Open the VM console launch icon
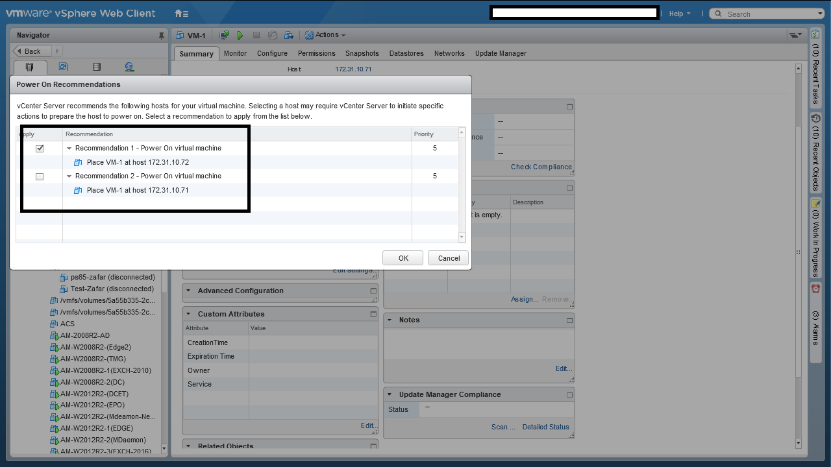The width and height of the screenshot is (831, 467). tap(224, 35)
